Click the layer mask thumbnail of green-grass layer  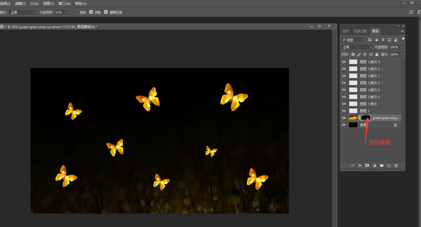pos(366,118)
